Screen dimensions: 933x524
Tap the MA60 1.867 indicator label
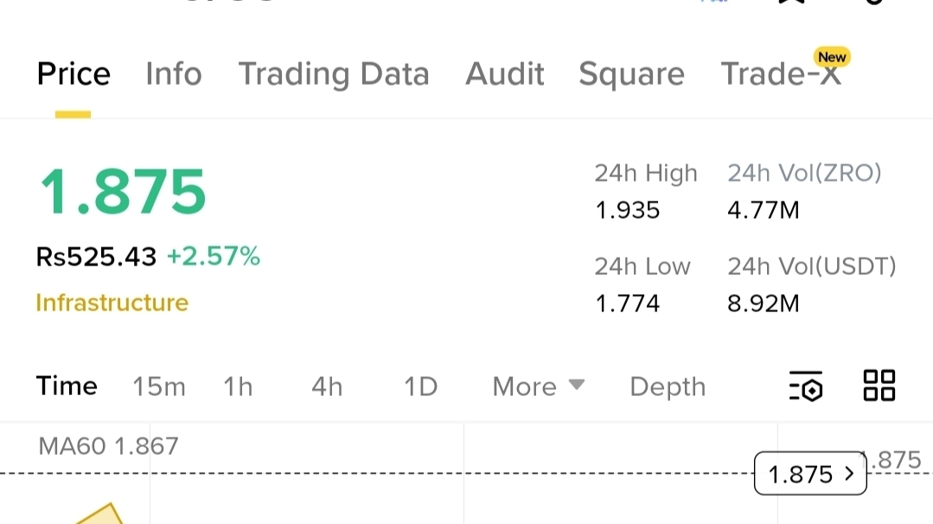(108, 446)
